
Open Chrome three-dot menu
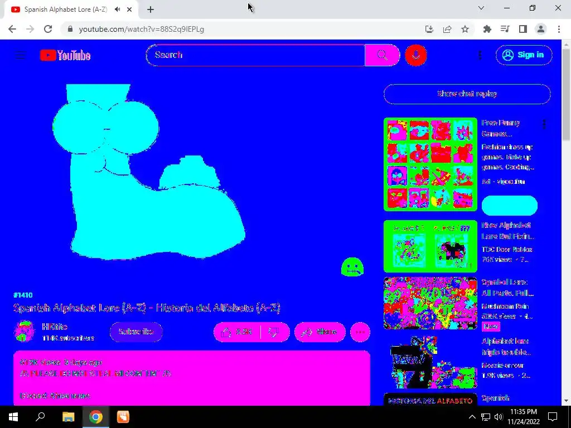pos(559,29)
